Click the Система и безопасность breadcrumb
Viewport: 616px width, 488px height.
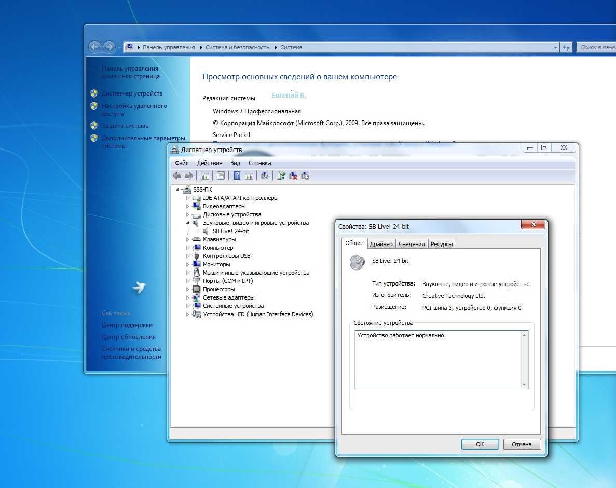tap(237, 47)
